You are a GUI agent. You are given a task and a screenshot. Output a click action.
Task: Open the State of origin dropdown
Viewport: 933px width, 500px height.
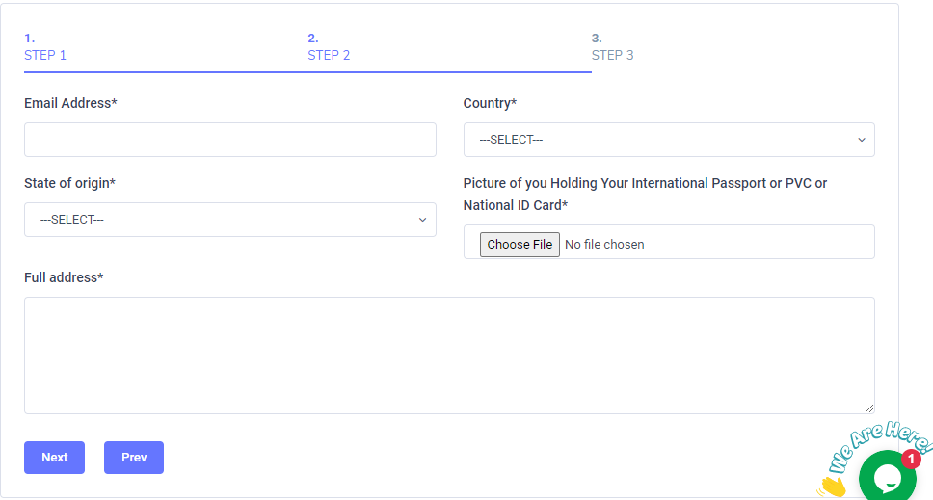click(229, 220)
